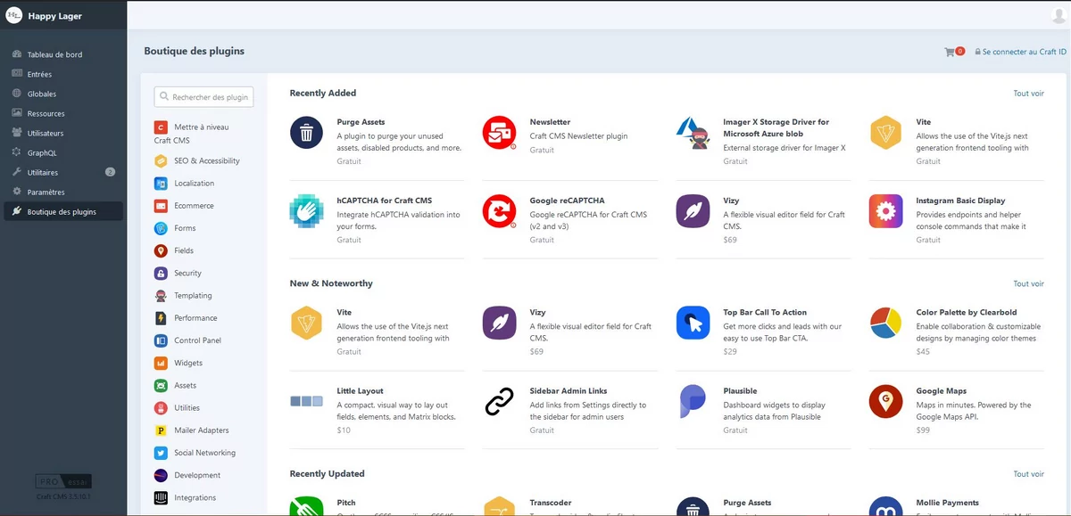This screenshot has height=516, width=1071.
Task: Open the Vite plugin icon in Recently Added
Action: (x=885, y=133)
